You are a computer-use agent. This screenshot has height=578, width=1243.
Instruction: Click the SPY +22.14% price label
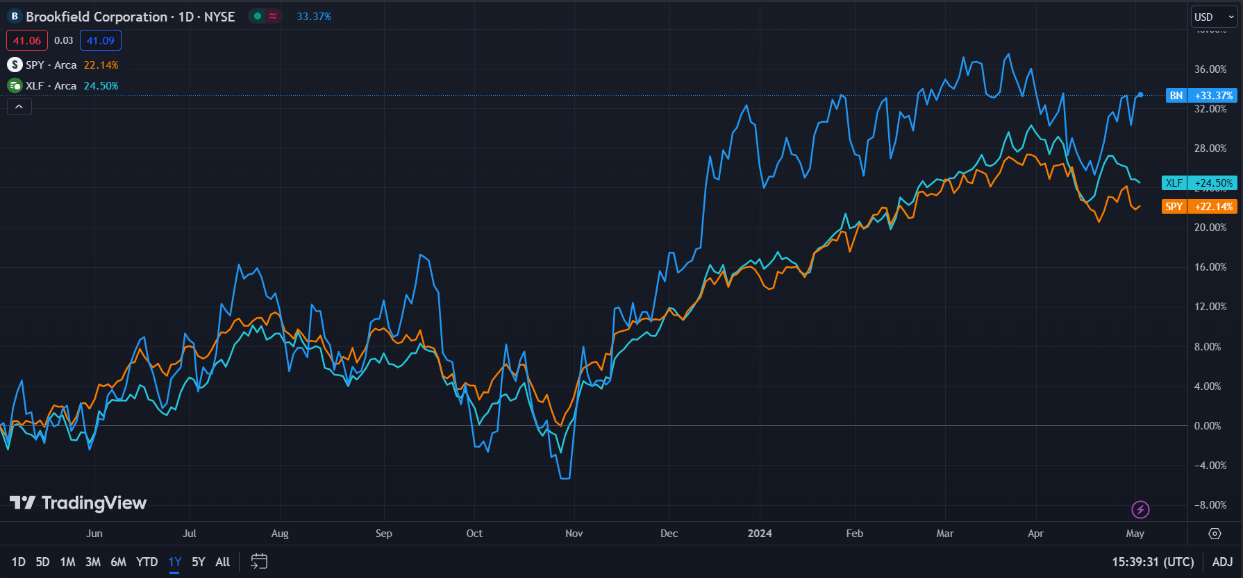pyautogui.click(x=1199, y=207)
